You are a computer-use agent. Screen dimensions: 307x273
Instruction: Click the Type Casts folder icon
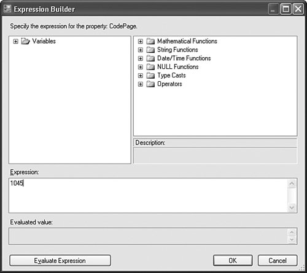coord(150,76)
